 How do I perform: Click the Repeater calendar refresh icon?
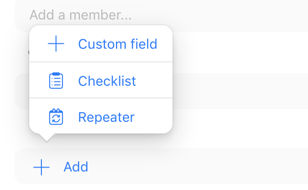tap(56, 117)
